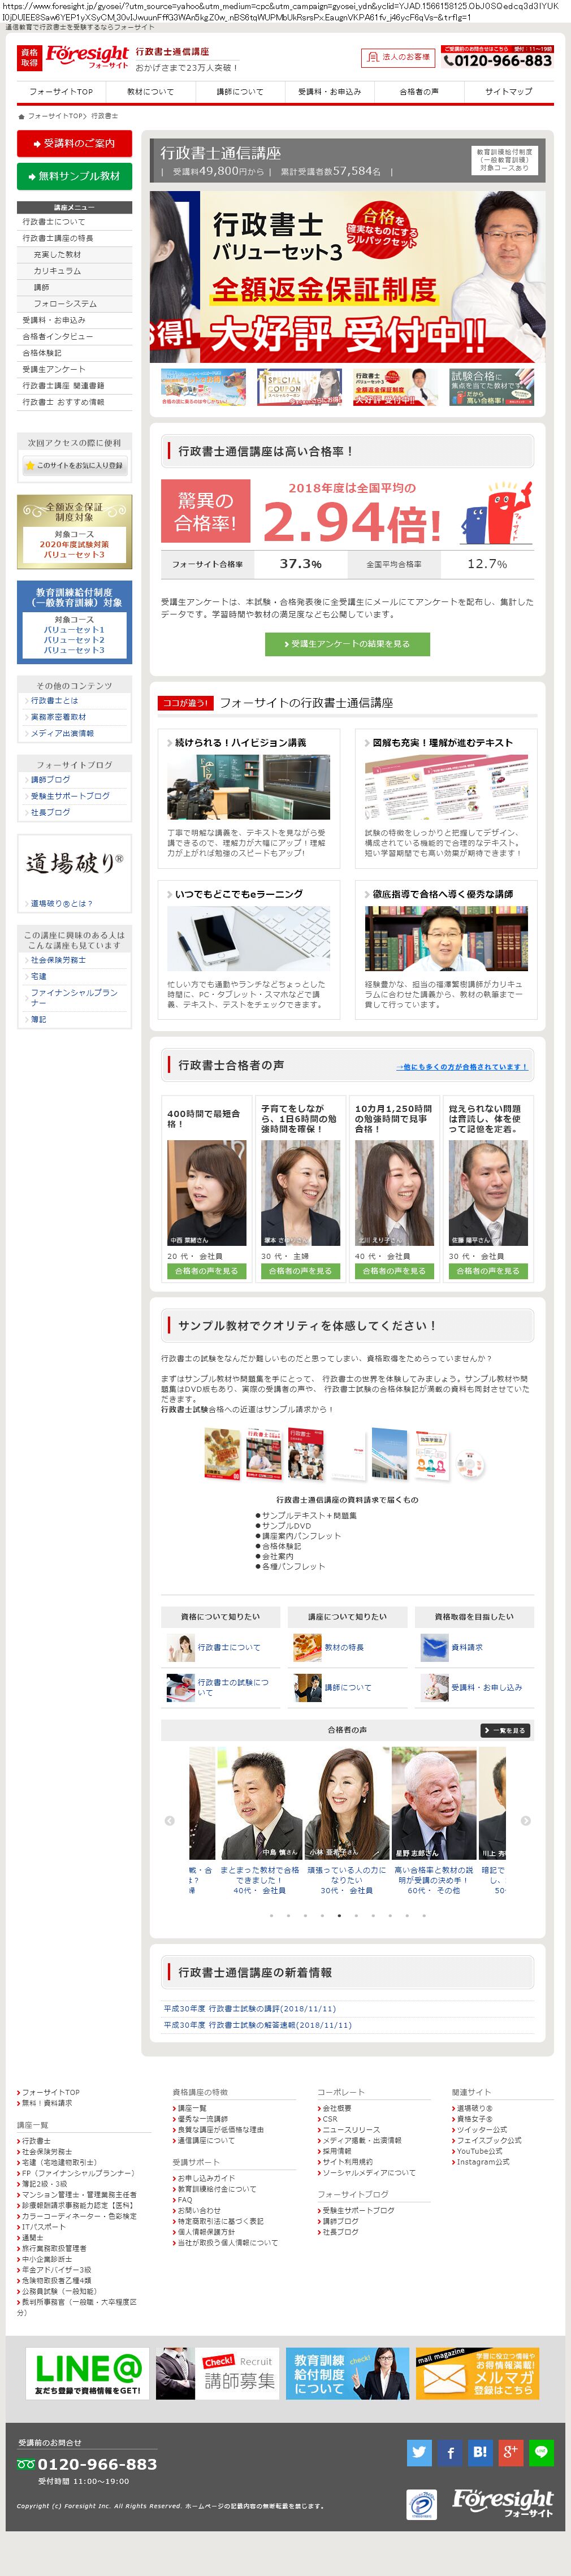Open sidebar link 合格者インタビュー
Image resolution: width=571 pixels, height=2576 pixels.
58,336
